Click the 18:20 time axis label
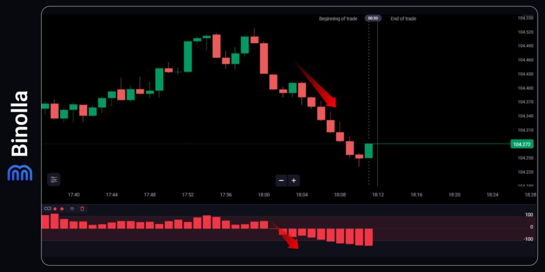This screenshot has width=545, height=272. [x=455, y=195]
